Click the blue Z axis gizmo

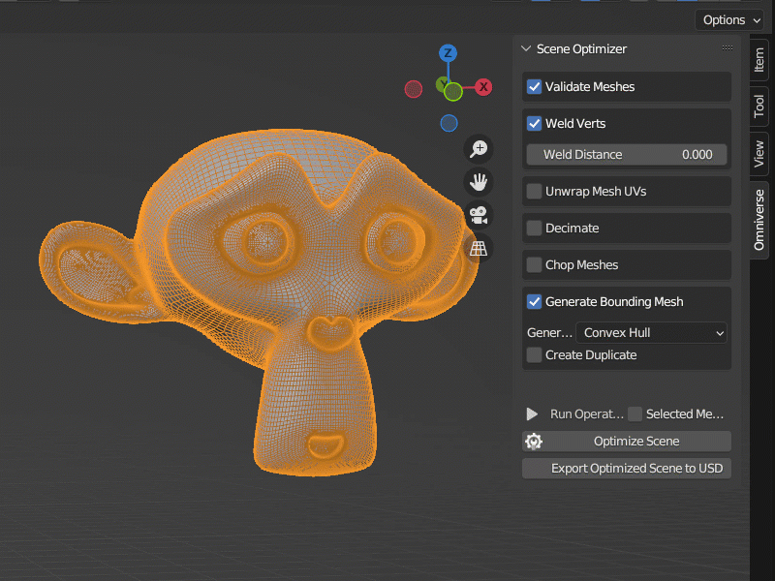tap(448, 53)
